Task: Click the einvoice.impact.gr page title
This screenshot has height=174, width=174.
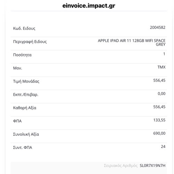Action: [89, 6]
